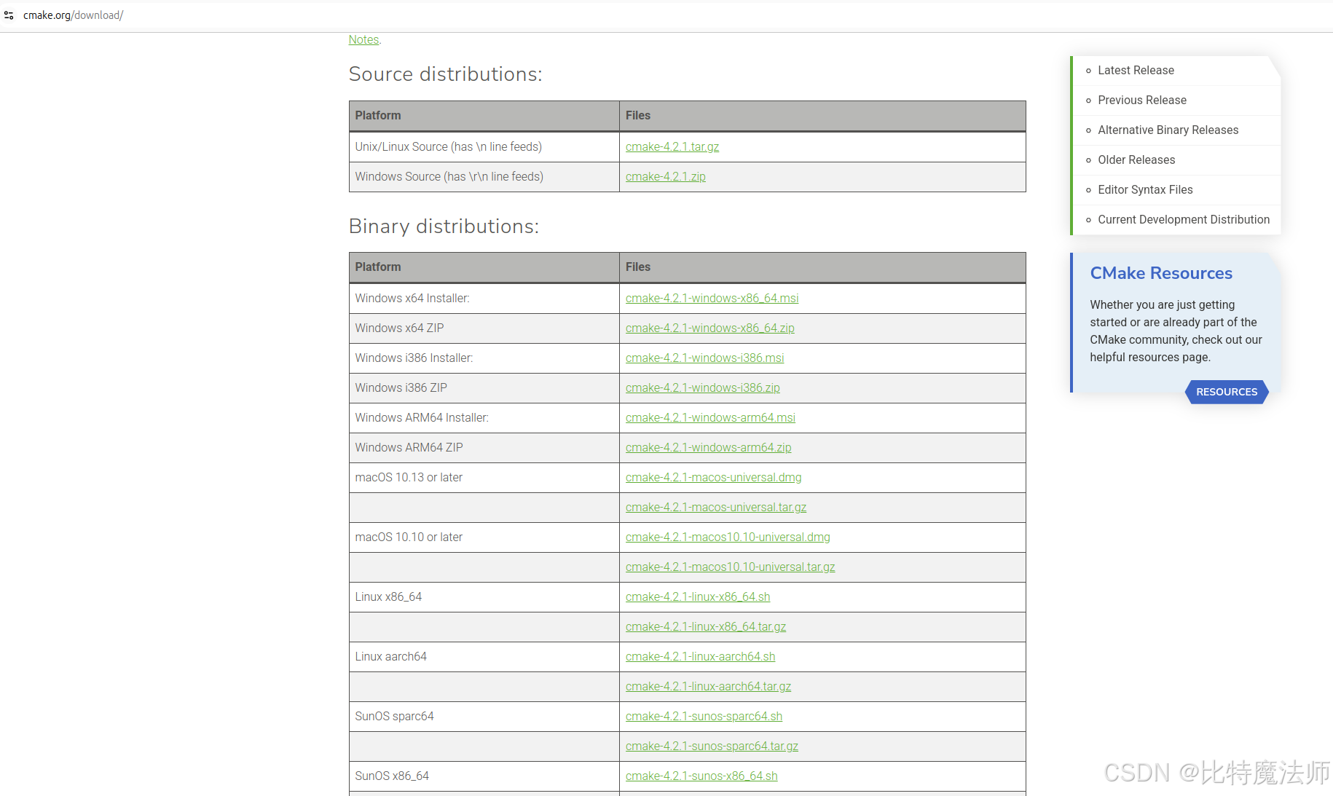The image size is (1333, 796).
Task: Click the 'Binary distributions:' heading
Action: (444, 226)
